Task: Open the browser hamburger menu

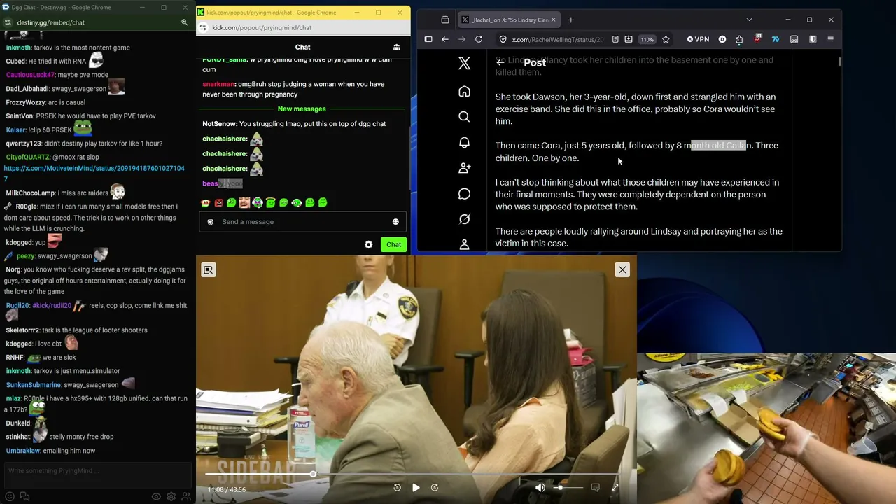Action: click(830, 39)
